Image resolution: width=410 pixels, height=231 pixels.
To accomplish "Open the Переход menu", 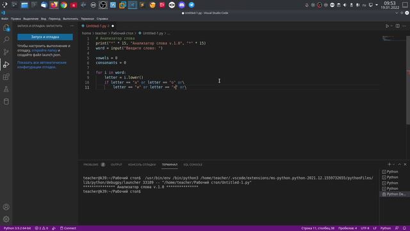I will click(x=54, y=19).
